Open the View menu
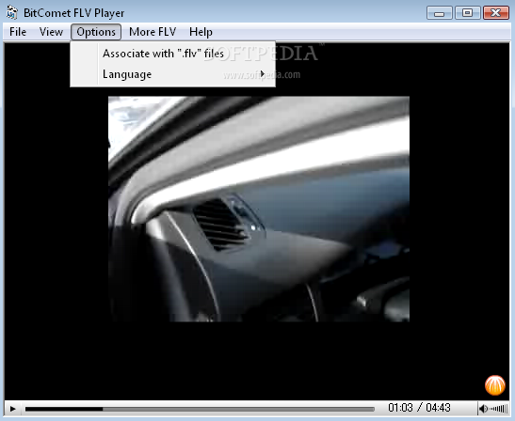Viewport: 515px width, 421px height. [51, 32]
